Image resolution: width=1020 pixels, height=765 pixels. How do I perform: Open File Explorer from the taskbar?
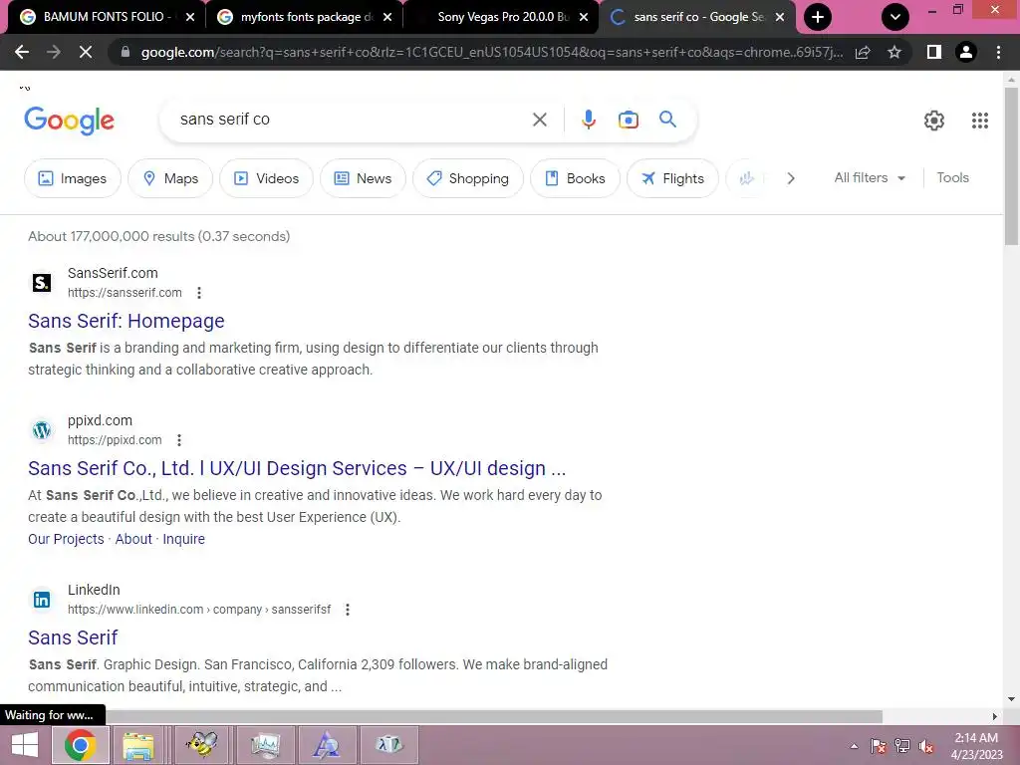click(137, 745)
